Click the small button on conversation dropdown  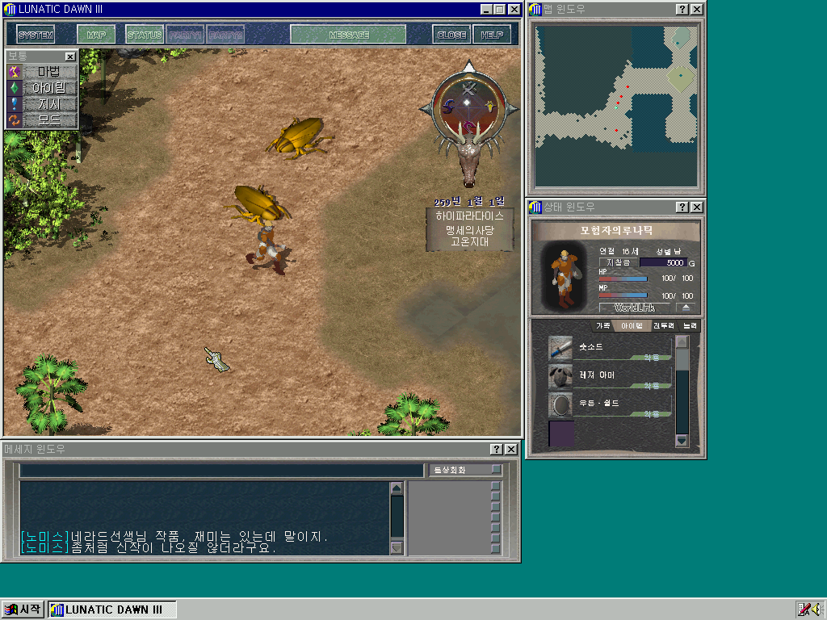tap(496, 469)
